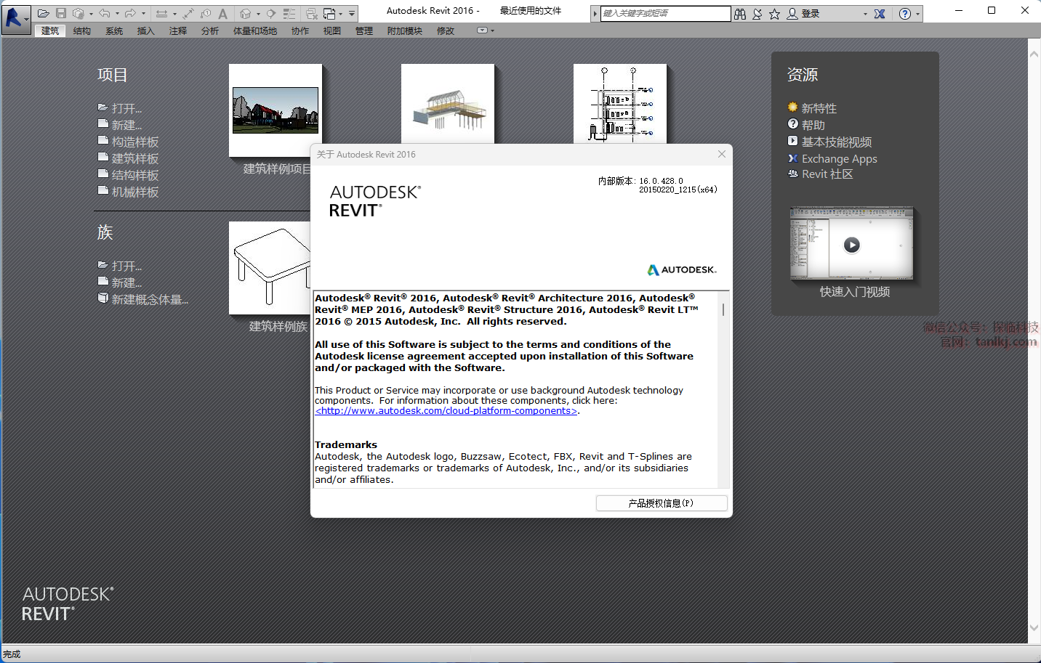Click the Undo arrow icon

tap(105, 13)
